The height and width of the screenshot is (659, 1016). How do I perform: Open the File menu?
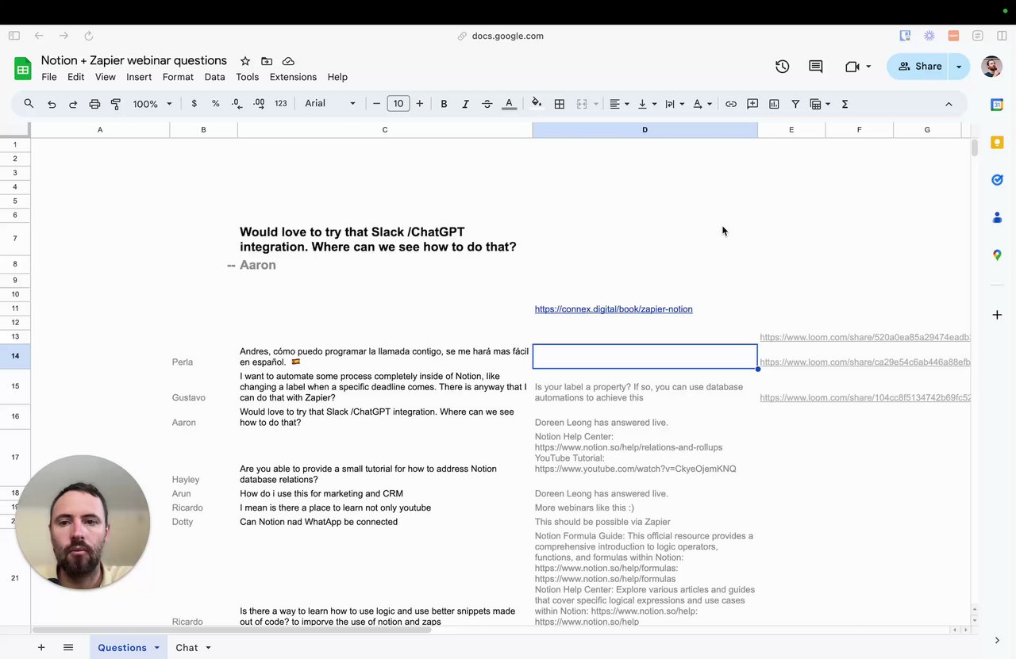49,77
